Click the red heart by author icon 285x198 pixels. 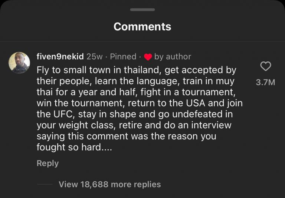(x=148, y=57)
